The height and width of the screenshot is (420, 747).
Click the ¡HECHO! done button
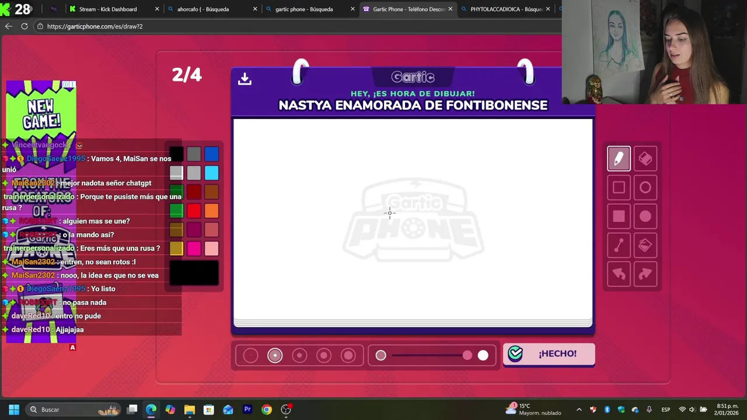click(549, 354)
